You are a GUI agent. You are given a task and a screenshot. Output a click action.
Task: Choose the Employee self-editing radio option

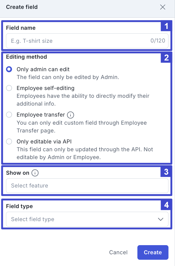click(x=9, y=88)
